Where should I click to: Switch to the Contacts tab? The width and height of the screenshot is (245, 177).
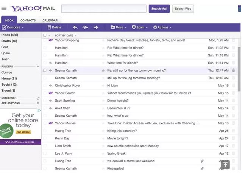pyautogui.click(x=28, y=20)
